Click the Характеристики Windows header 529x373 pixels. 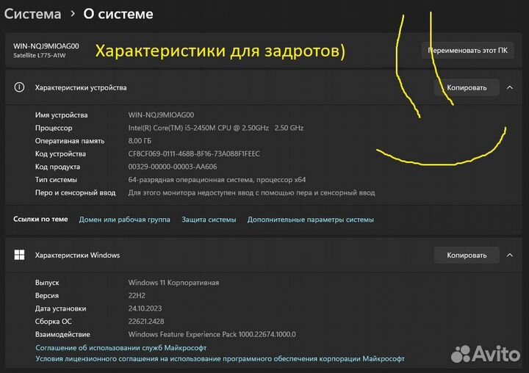click(x=264, y=255)
